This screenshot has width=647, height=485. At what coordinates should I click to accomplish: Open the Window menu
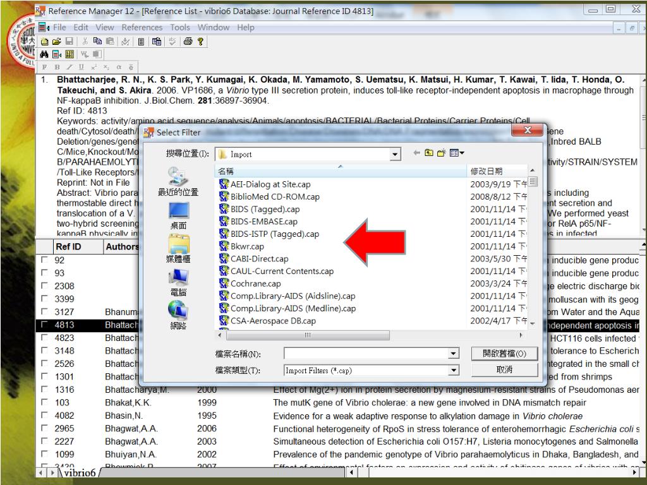(214, 27)
